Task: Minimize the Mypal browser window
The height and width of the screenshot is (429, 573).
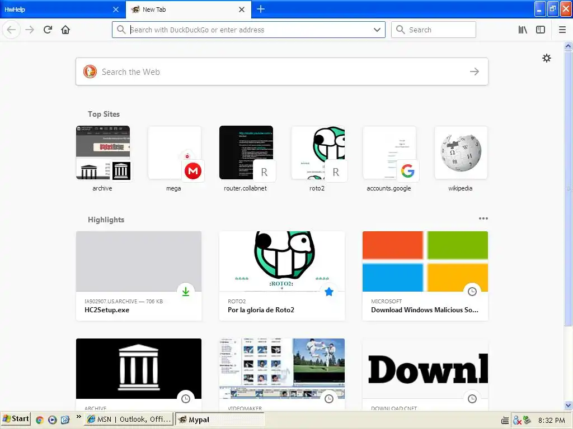Action: click(540, 9)
